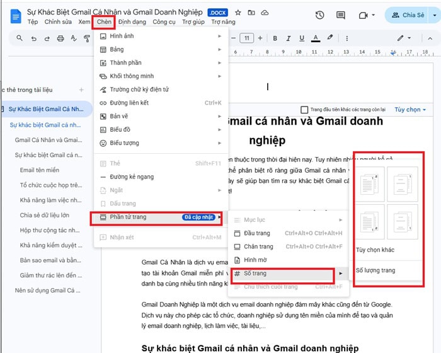
Task: Click the undo arrow in toolbar
Action: 34,38
